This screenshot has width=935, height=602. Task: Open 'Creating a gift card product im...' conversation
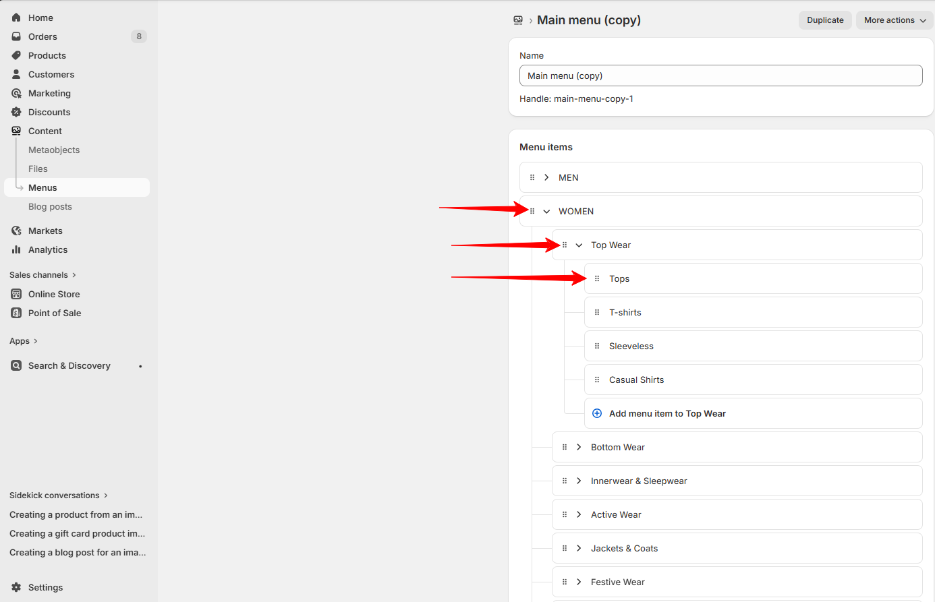point(78,533)
